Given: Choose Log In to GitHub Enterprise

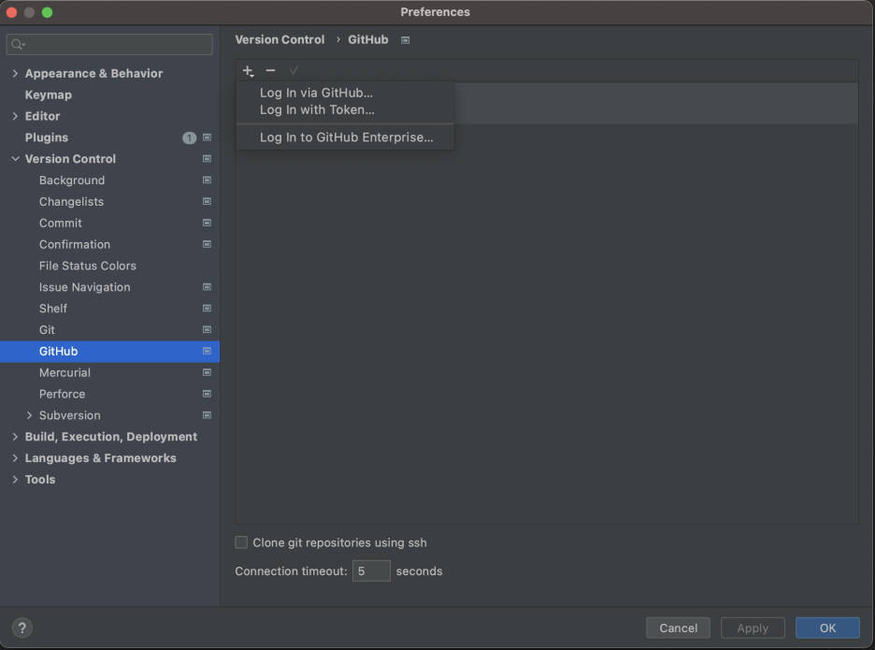Looking at the screenshot, I should click(x=345, y=137).
